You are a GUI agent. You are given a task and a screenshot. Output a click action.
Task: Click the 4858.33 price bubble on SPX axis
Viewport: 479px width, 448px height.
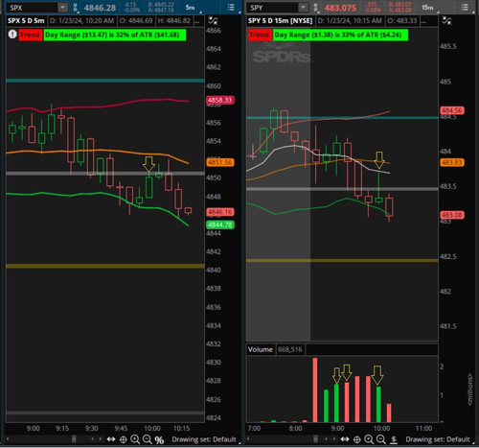pyautogui.click(x=220, y=100)
